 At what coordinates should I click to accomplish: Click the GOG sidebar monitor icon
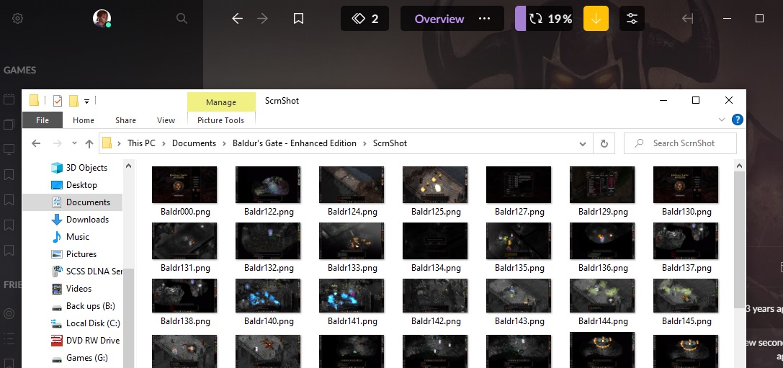[9, 149]
